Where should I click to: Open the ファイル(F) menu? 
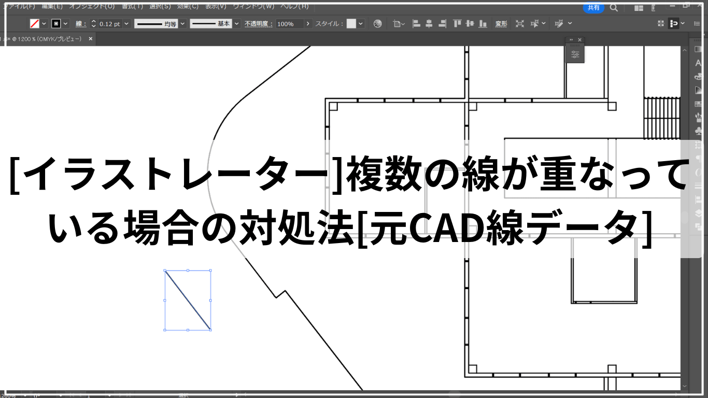(x=19, y=7)
